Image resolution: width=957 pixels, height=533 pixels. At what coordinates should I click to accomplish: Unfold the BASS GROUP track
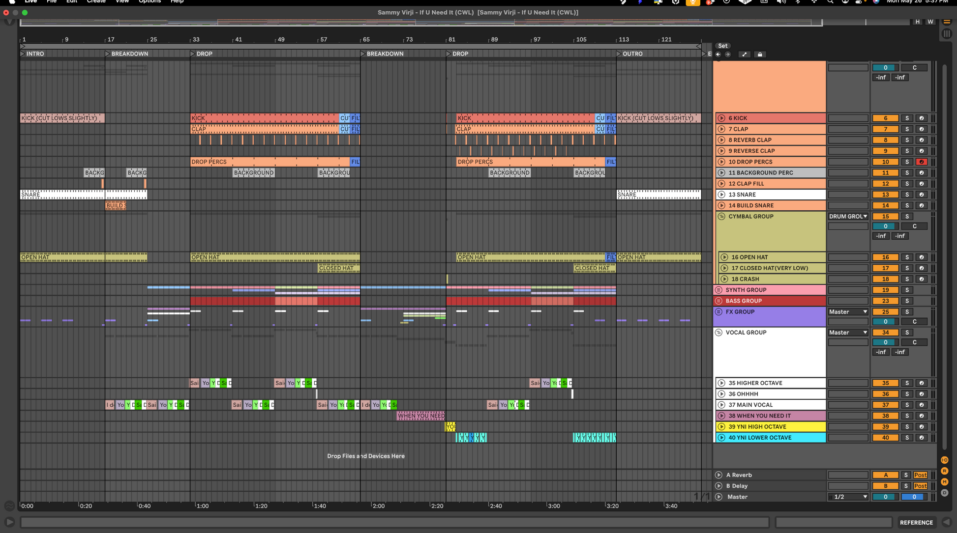click(718, 301)
